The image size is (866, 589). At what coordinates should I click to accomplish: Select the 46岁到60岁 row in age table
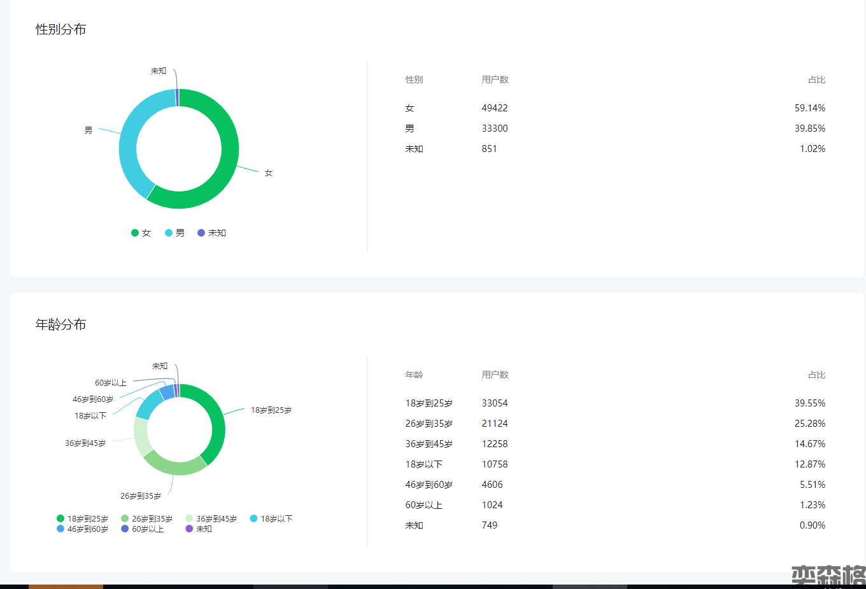(614, 485)
